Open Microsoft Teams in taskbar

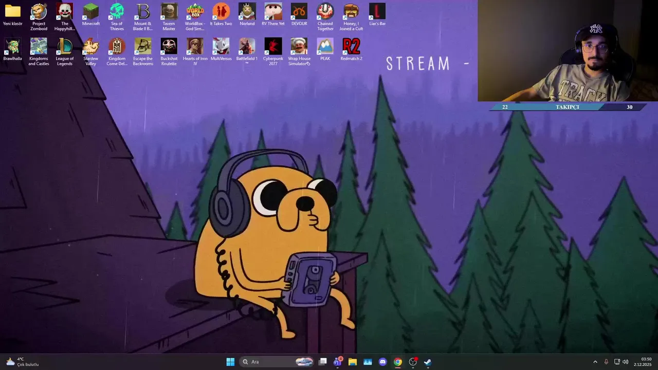337,362
